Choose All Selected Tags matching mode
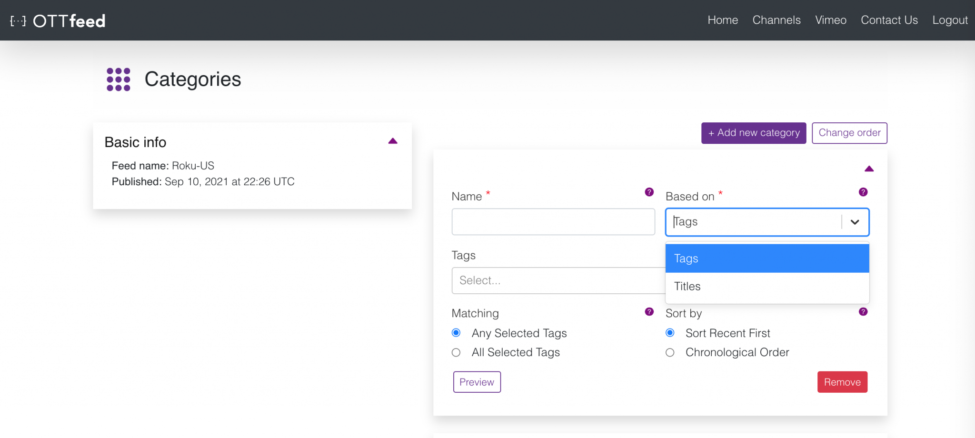975x438 pixels. (x=456, y=352)
